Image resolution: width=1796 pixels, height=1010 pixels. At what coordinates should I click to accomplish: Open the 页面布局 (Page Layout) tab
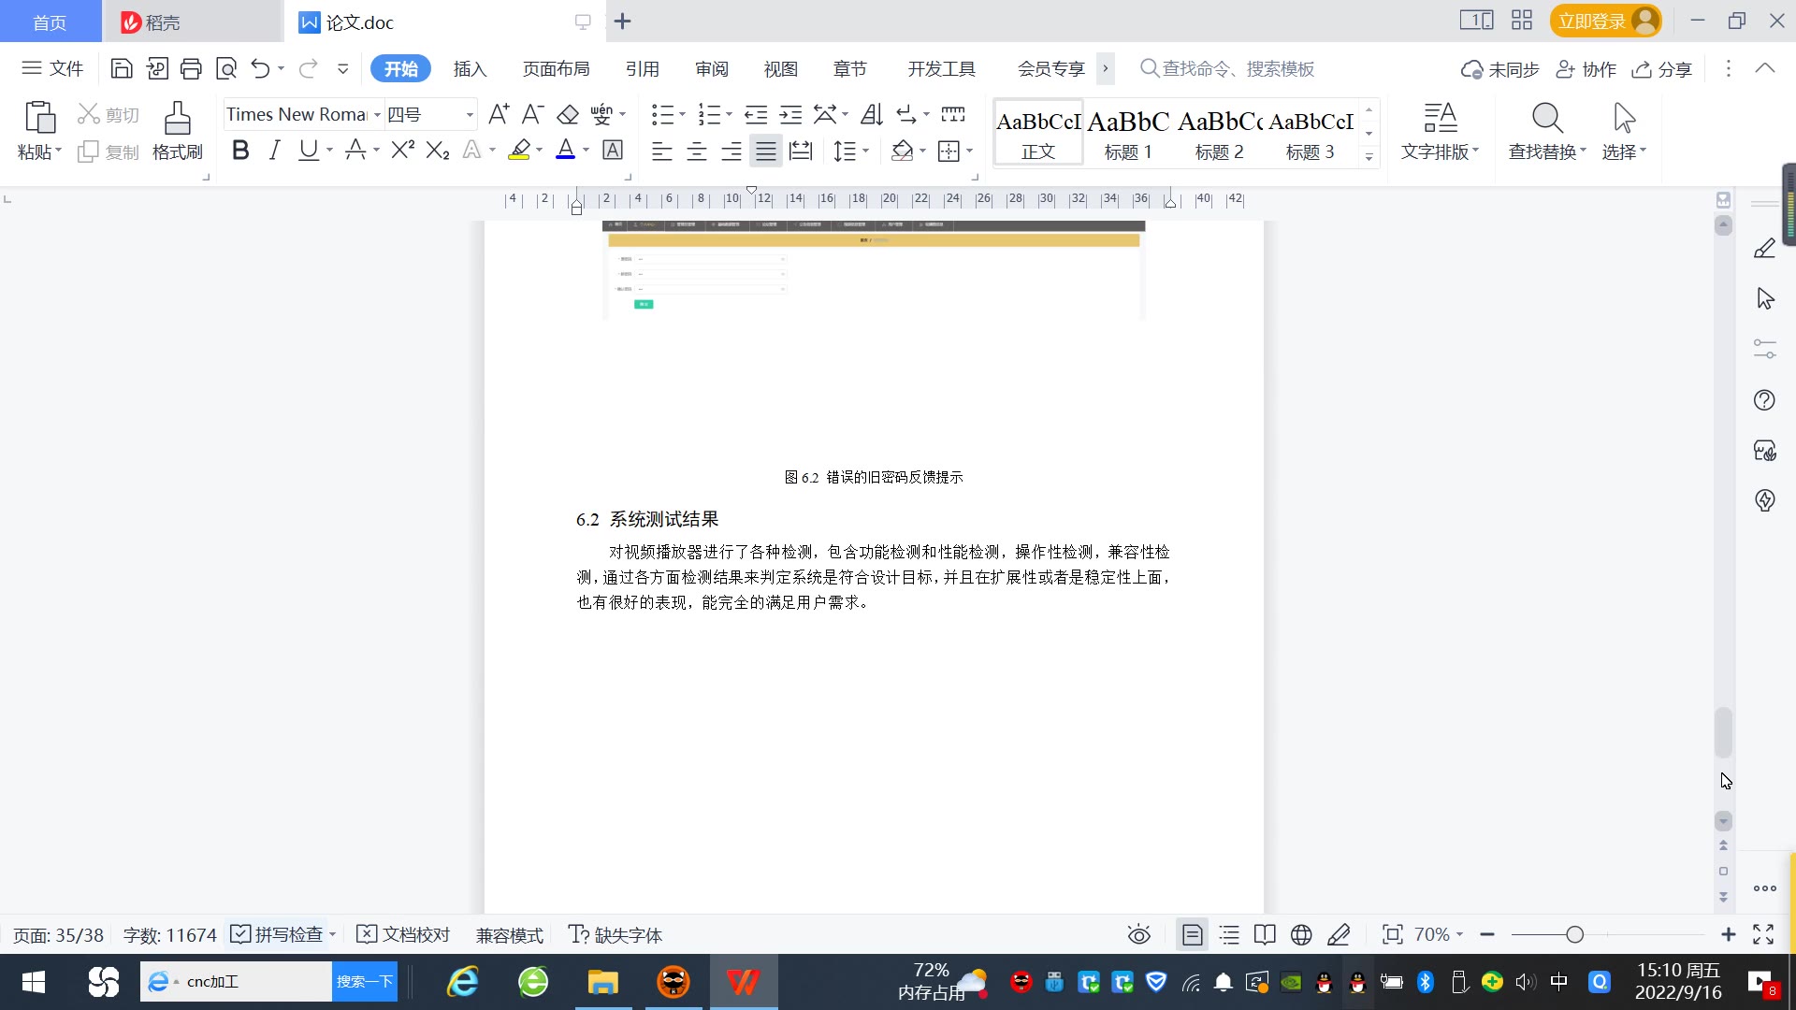pyautogui.click(x=556, y=69)
